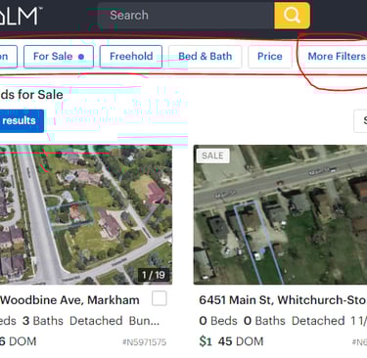Click the yellow search magnifier button
The image size is (367, 358).
point(292,16)
